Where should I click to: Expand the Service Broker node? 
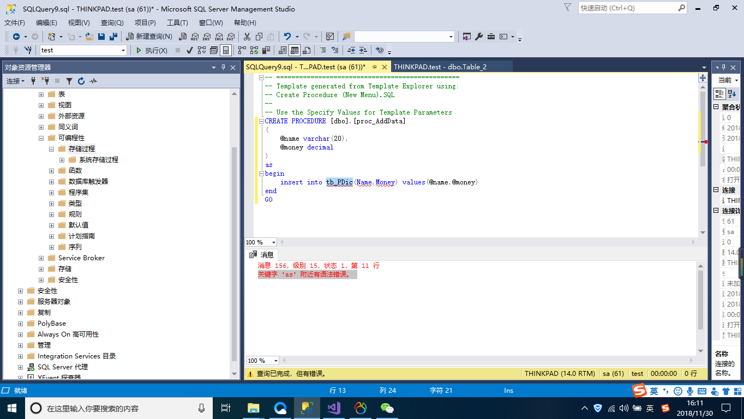pos(41,258)
